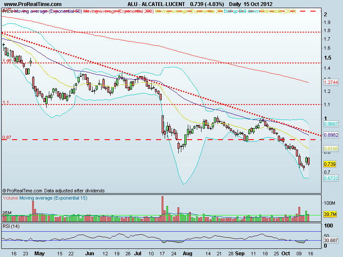Click the Oct label on the date axis
Screen dimensions: 343x257
pyautogui.click(x=286, y=254)
